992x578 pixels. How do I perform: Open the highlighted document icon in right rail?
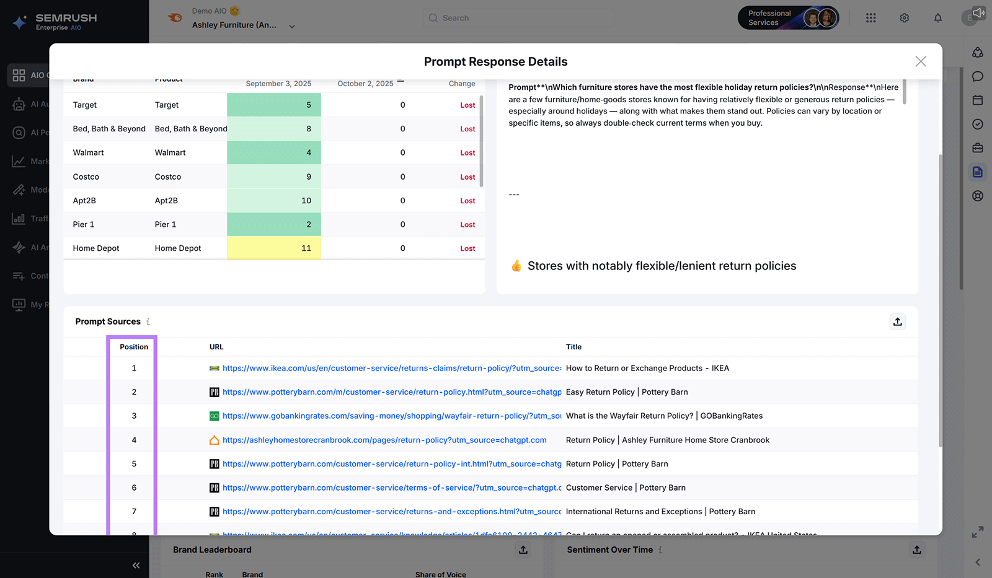coord(978,172)
